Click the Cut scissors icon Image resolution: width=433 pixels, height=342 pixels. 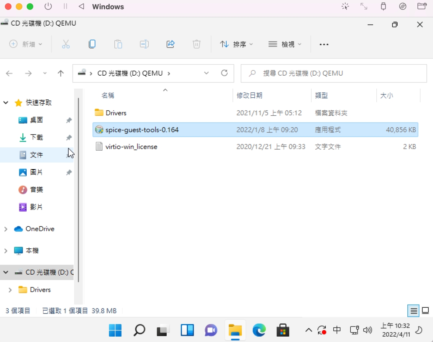(66, 44)
